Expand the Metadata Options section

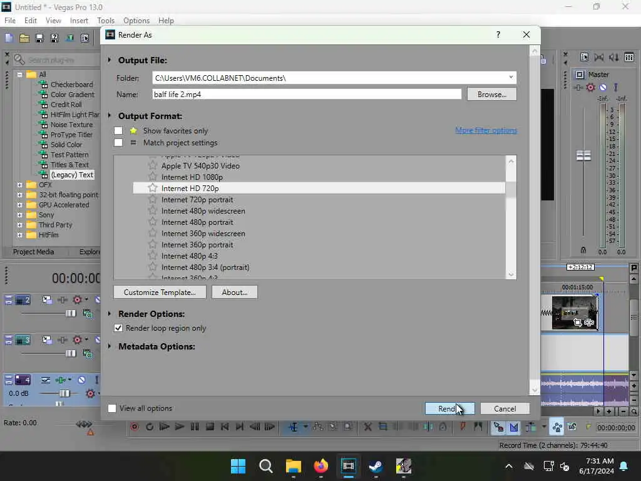109,346
